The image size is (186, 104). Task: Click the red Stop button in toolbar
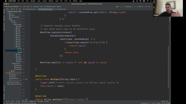146,7
